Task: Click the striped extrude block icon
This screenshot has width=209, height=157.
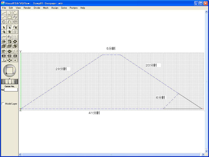Action: click(x=4, y=46)
